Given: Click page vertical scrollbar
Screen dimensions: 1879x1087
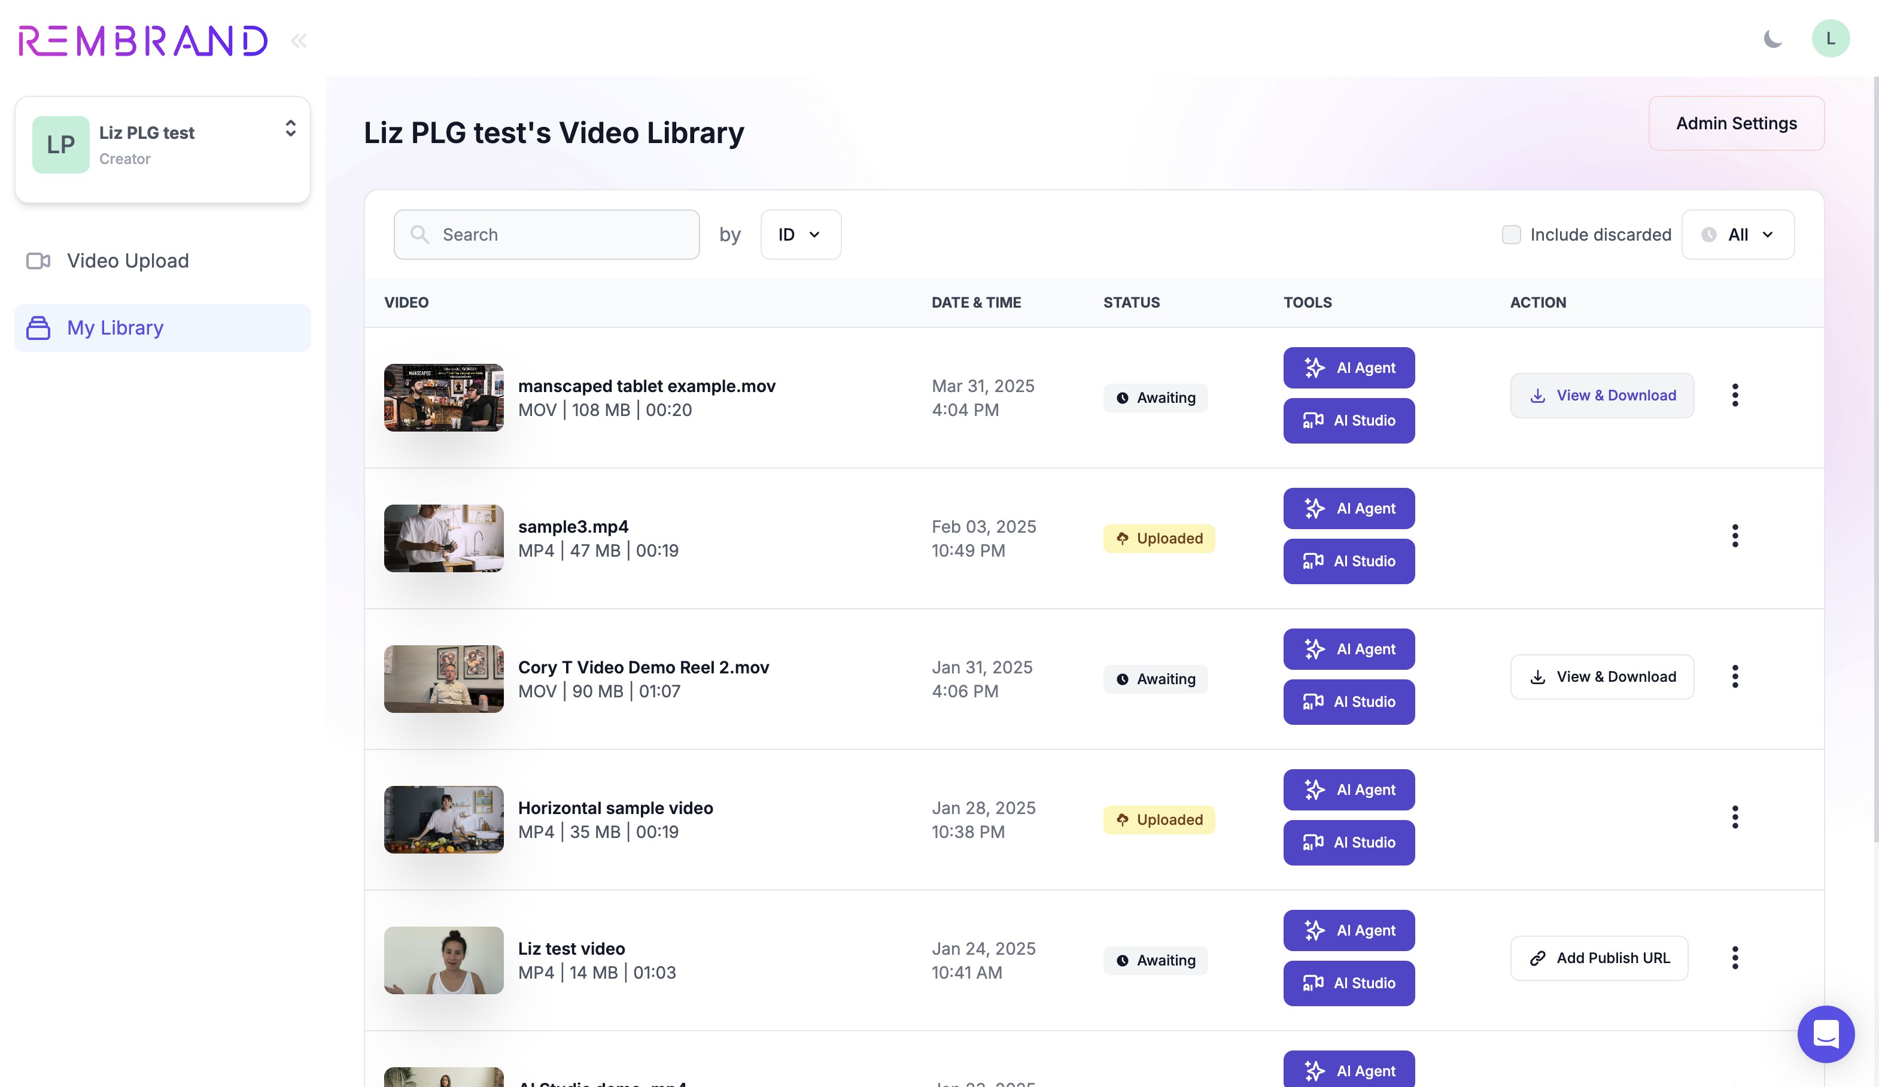Looking at the screenshot, I should 1875,459.
